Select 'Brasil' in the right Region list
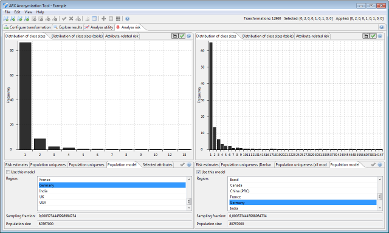This screenshot has width=389, height=233. (x=303, y=179)
